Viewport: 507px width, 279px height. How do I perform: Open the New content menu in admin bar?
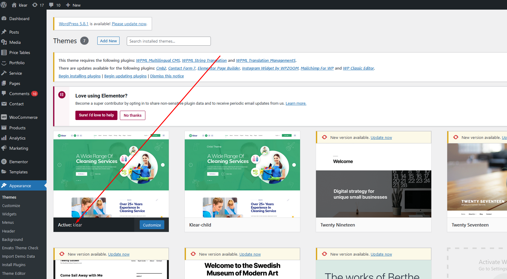click(x=73, y=5)
